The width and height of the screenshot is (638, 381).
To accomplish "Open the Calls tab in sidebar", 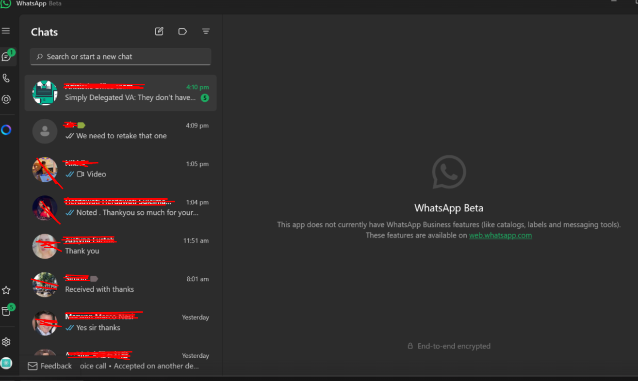I will click(6, 78).
